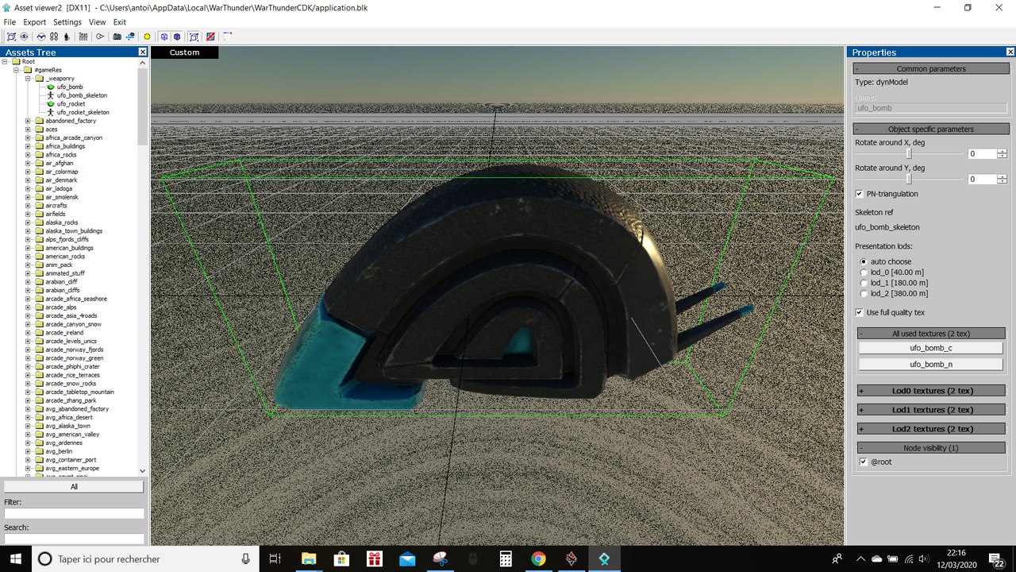Open Google Chrome from taskbar
Viewport: 1016px width, 572px height.
538,559
